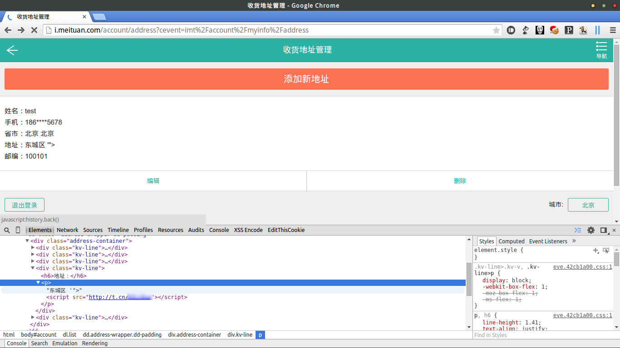Open the drawer Search tab
The height and width of the screenshot is (348, 620).
[39, 343]
